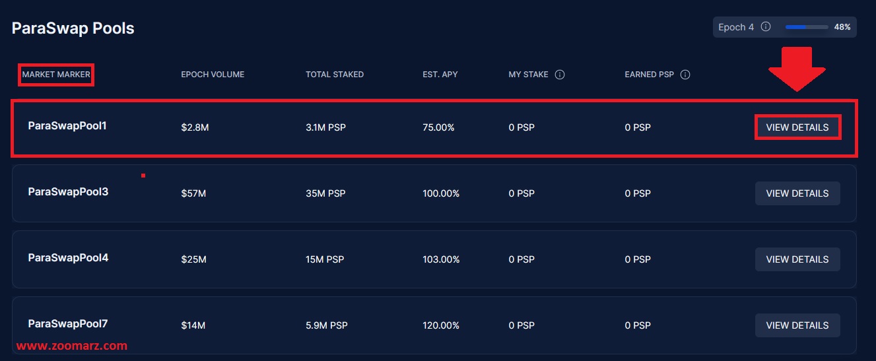Select the EST. APY column header
The image size is (876, 361).
(440, 75)
